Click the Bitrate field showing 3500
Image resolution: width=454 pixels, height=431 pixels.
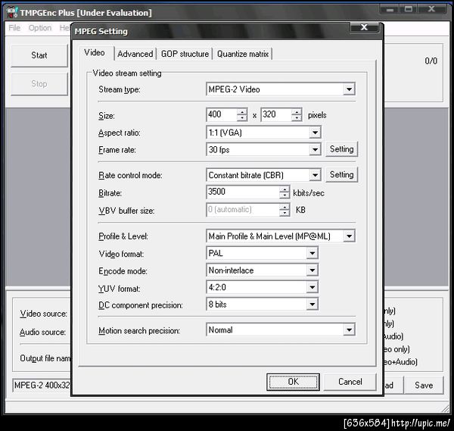(243, 192)
